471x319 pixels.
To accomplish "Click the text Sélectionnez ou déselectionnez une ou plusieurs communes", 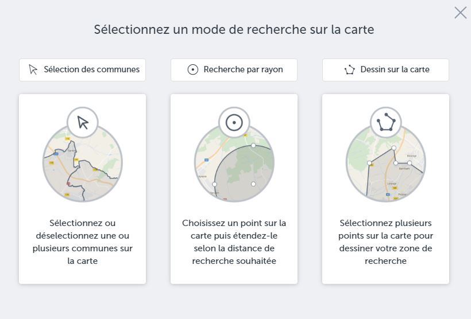I will pyautogui.click(x=82, y=242).
